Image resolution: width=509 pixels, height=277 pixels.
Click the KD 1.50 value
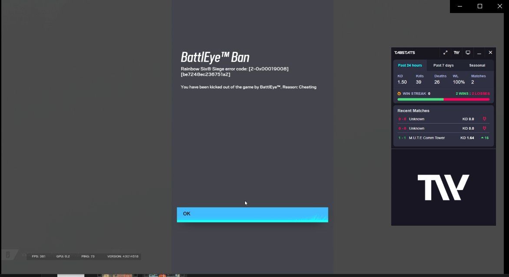click(402, 82)
